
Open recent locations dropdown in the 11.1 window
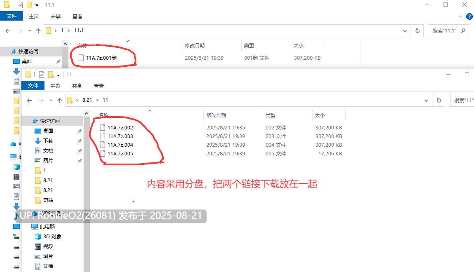(x=30, y=31)
